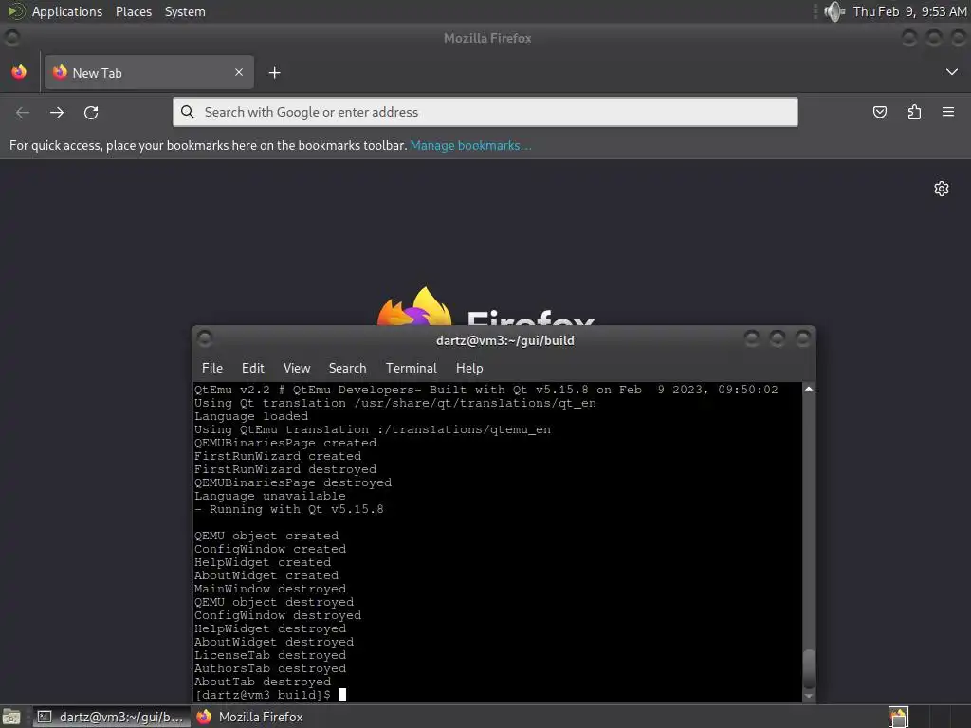Open the list all tabs chevron
Viewport: 971px width, 728px height.
pyautogui.click(x=952, y=72)
